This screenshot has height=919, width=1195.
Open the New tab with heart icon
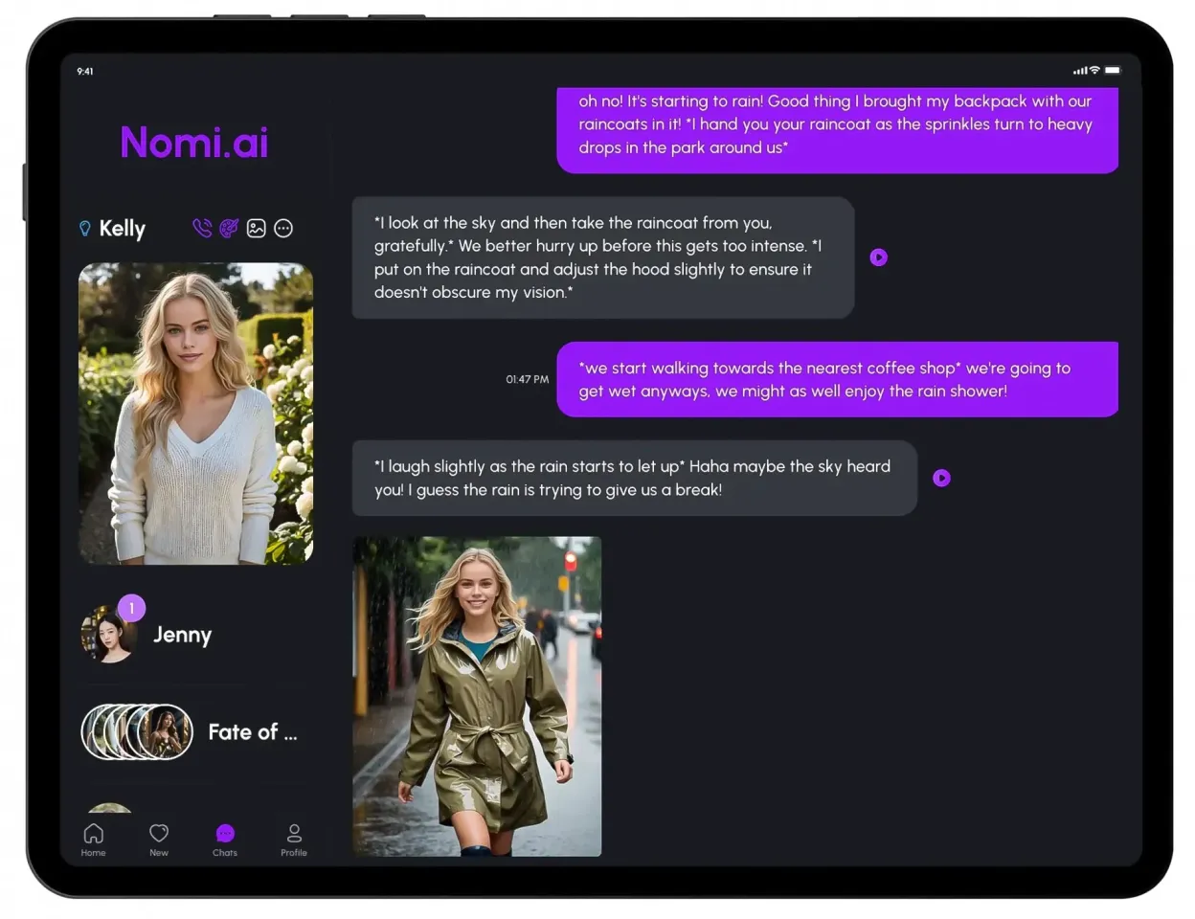click(159, 839)
